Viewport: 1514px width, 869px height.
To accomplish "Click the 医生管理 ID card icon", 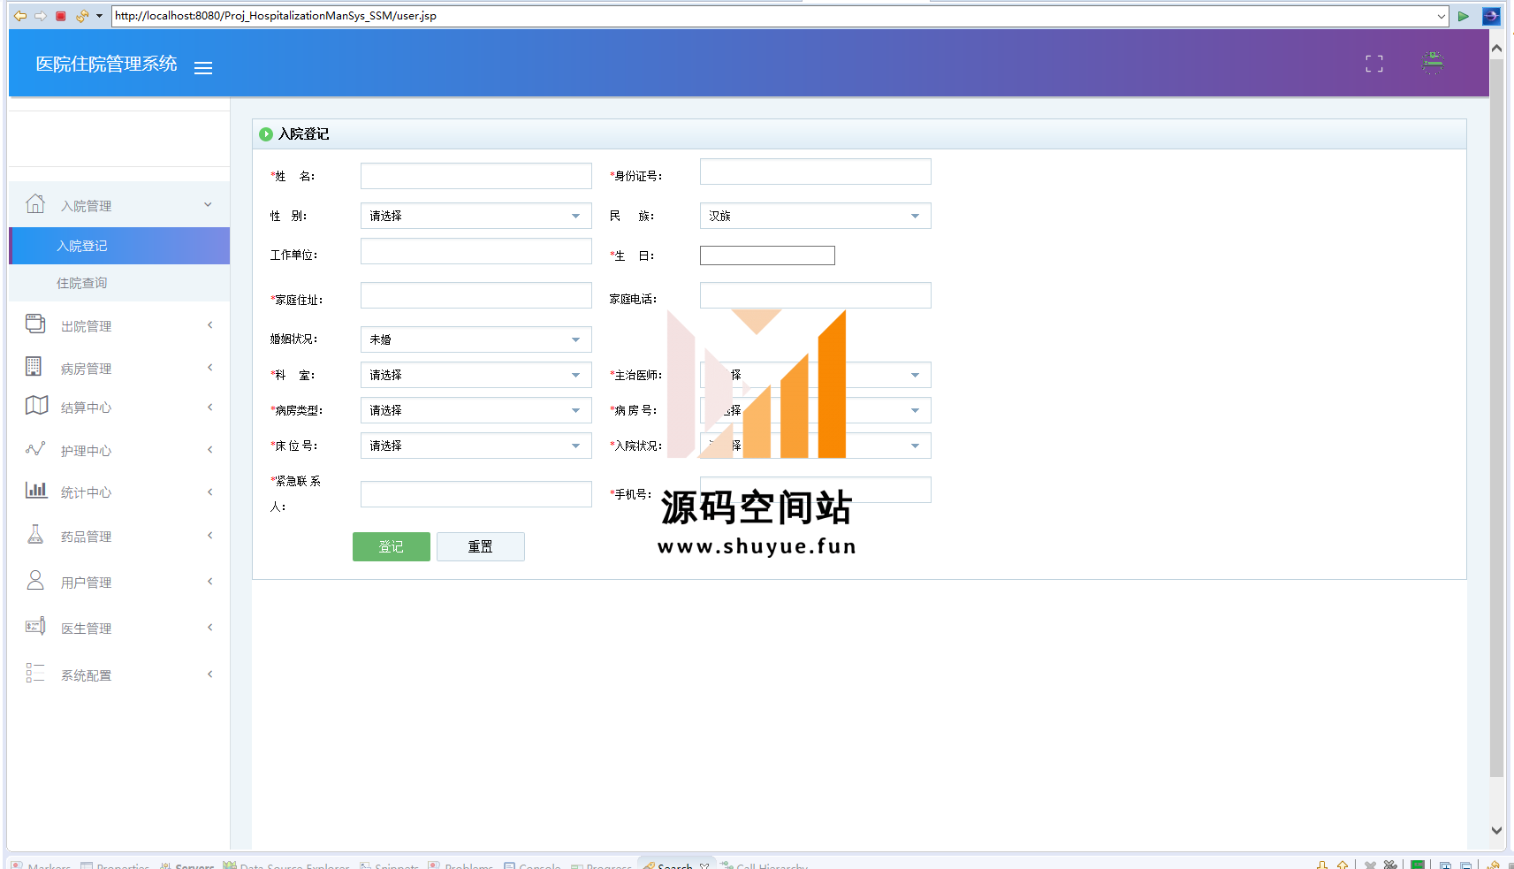I will [x=35, y=627].
